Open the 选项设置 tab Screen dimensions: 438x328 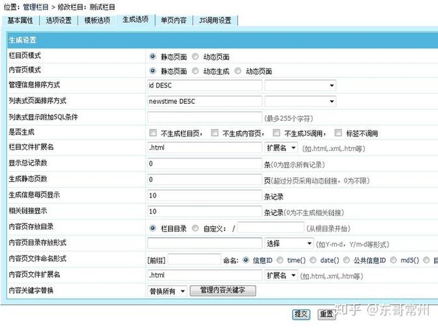coord(59,20)
